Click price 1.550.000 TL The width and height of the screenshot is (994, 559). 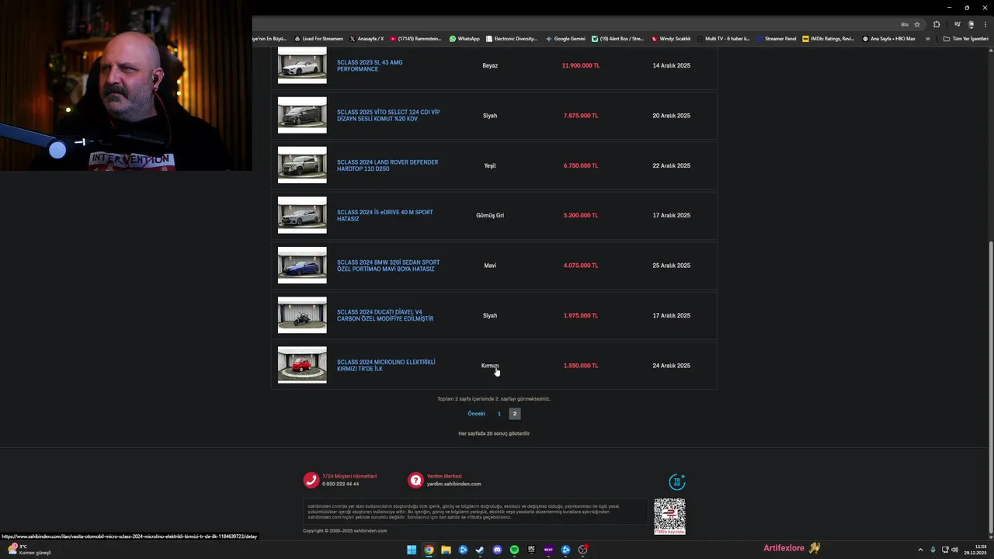pyautogui.click(x=581, y=366)
